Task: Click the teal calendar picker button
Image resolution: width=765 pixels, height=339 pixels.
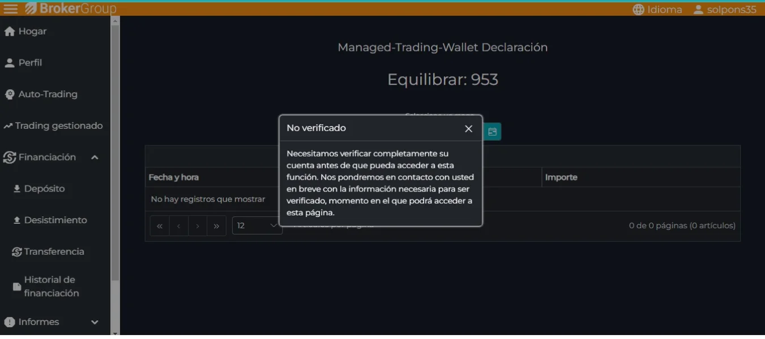Action: (x=492, y=132)
